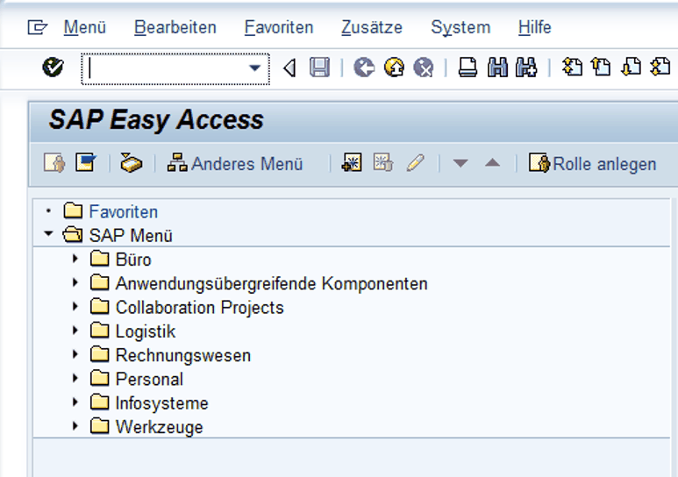Click the Add to Favorites icon
The width and height of the screenshot is (678, 477).
[x=352, y=163]
